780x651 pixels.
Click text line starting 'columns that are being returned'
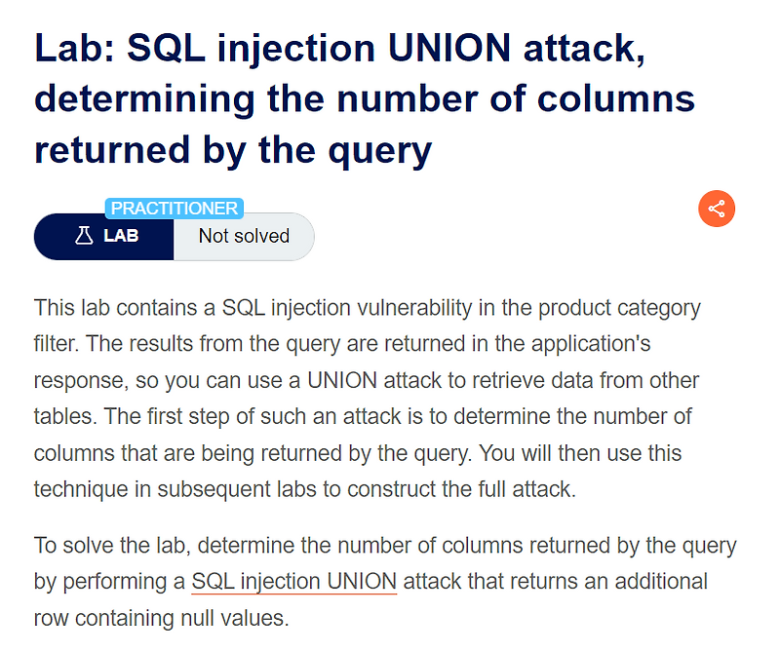[358, 453]
